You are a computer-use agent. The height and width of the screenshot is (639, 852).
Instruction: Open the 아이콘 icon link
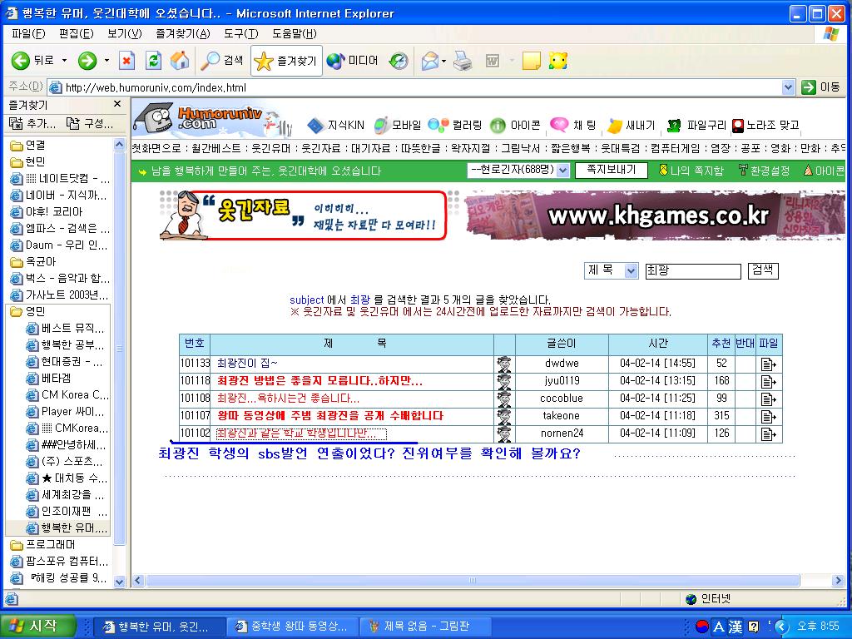pyautogui.click(x=515, y=126)
